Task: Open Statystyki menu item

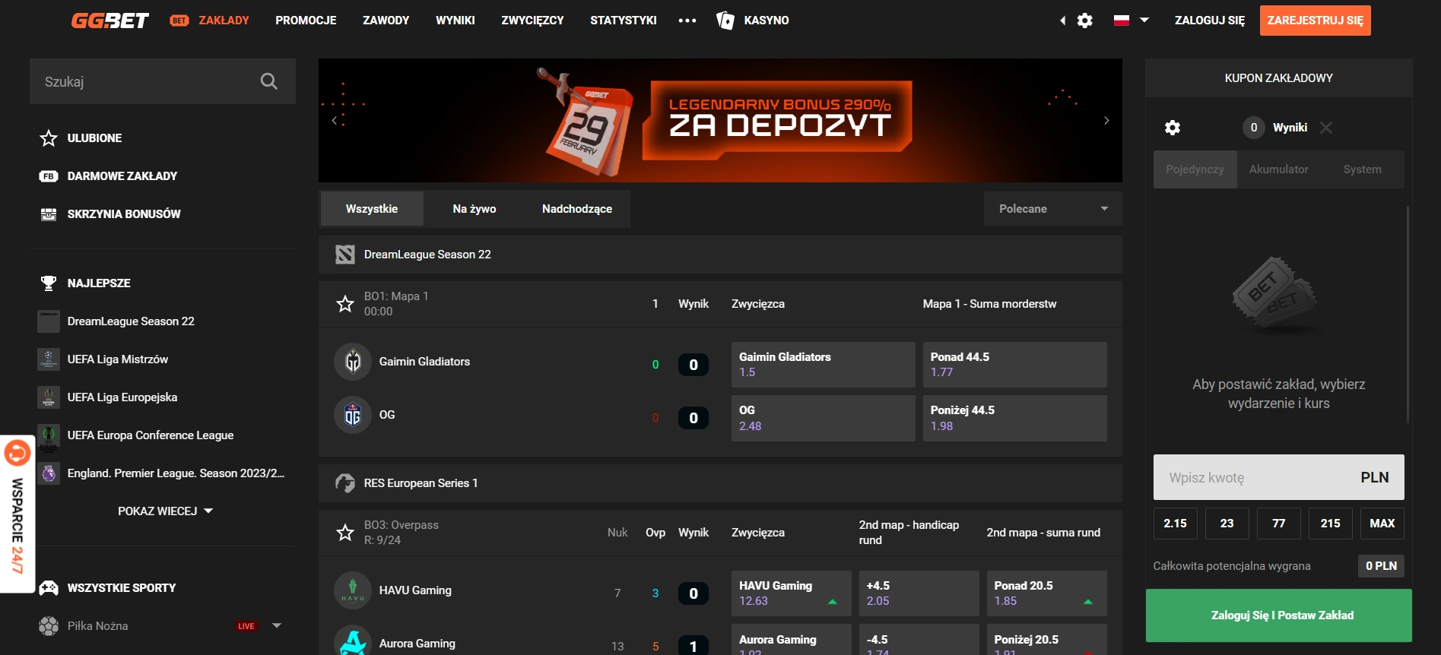Action: click(x=624, y=21)
